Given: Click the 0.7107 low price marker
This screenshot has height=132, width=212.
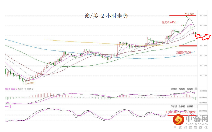Looking at the screenshot, I should click(31, 83).
